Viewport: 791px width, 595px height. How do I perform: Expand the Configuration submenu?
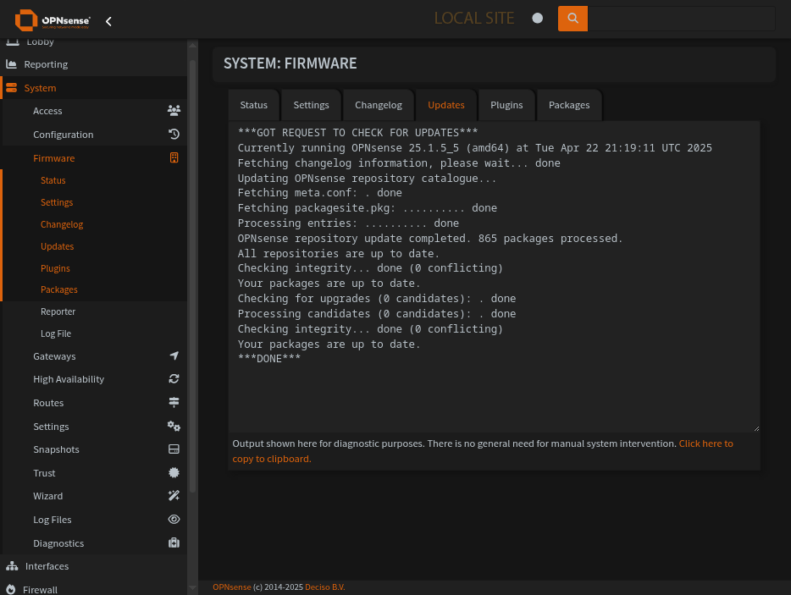pos(95,135)
